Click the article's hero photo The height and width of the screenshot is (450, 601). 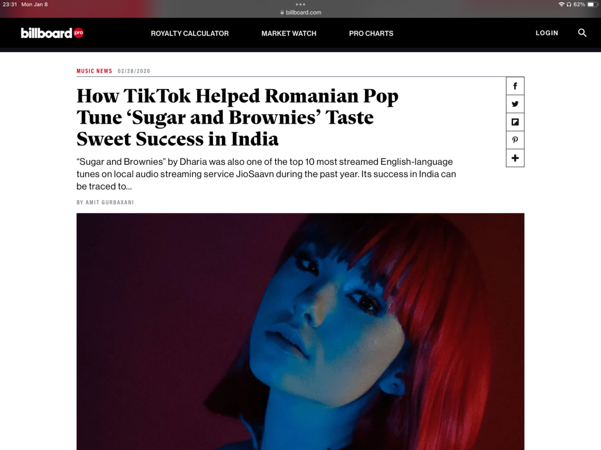[x=300, y=331]
